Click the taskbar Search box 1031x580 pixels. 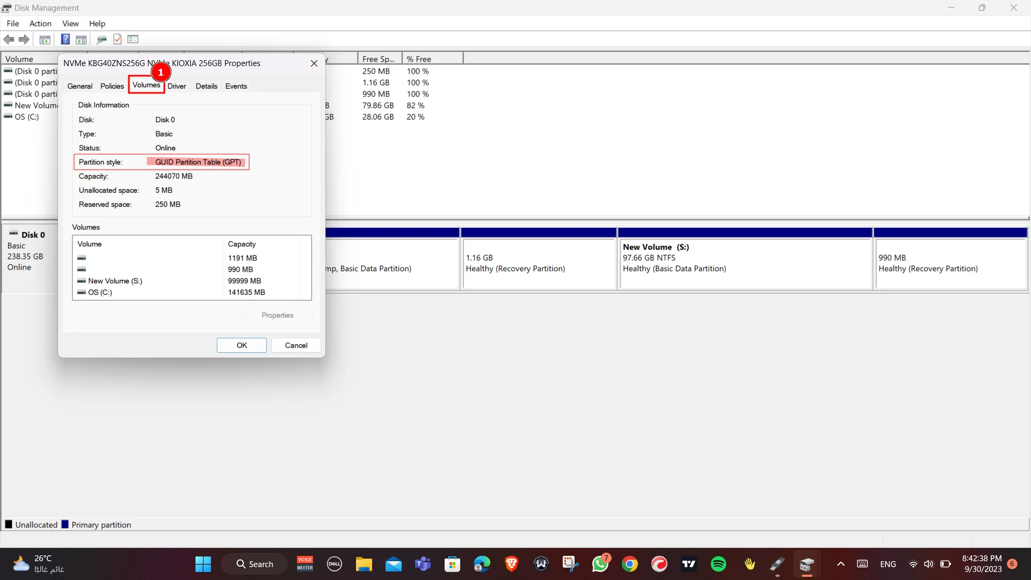[x=255, y=564]
